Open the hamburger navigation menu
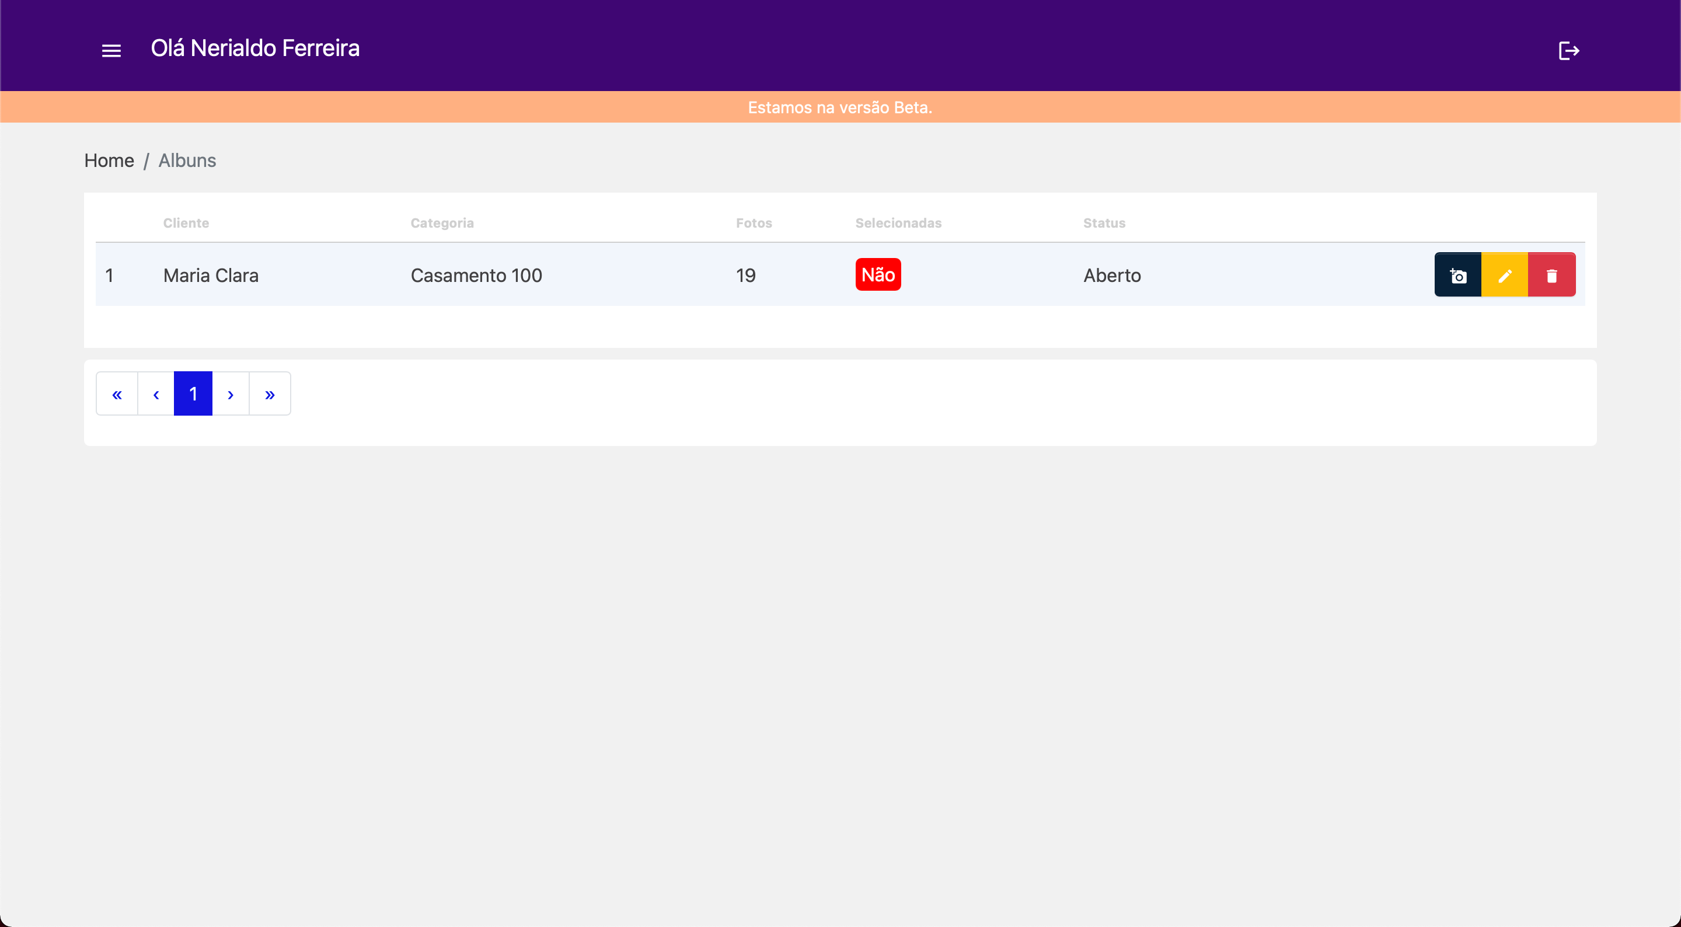Viewport: 1681px width, 927px height. tap(111, 50)
